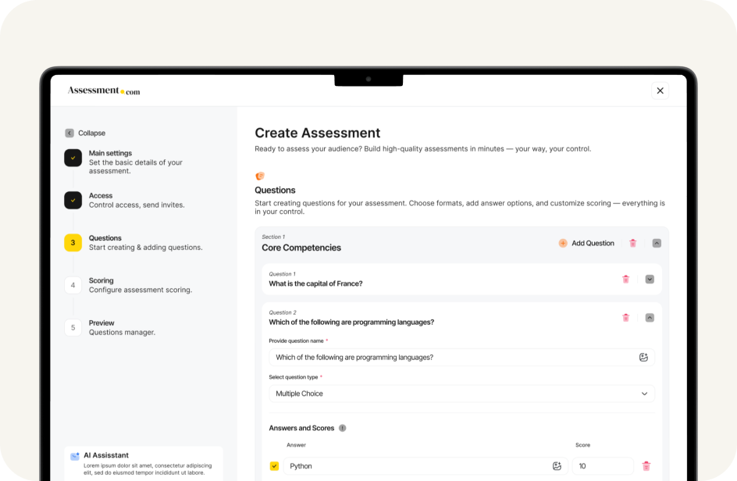737x481 pixels.
Task: Click the Main settings completed checkmark
Action: 73,158
